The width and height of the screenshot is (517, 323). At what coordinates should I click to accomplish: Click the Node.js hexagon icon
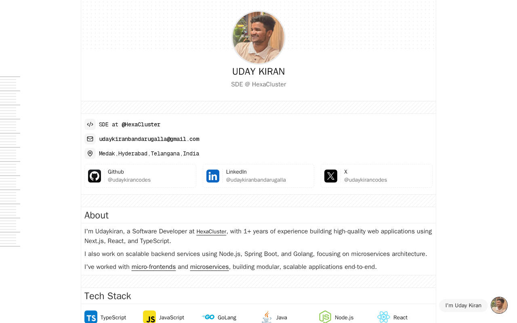[x=325, y=317]
